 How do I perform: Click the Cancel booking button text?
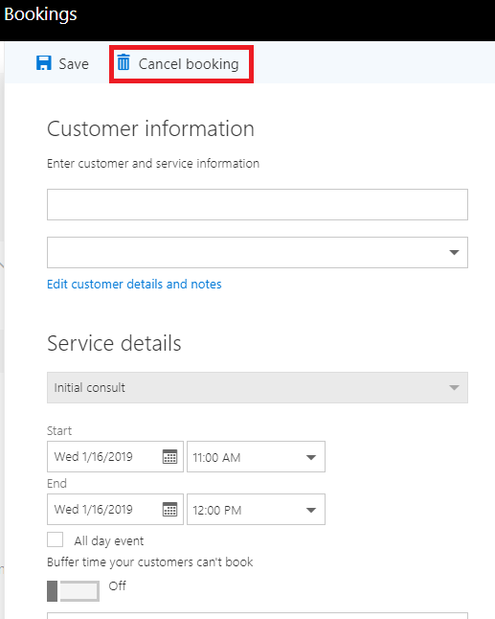[189, 64]
